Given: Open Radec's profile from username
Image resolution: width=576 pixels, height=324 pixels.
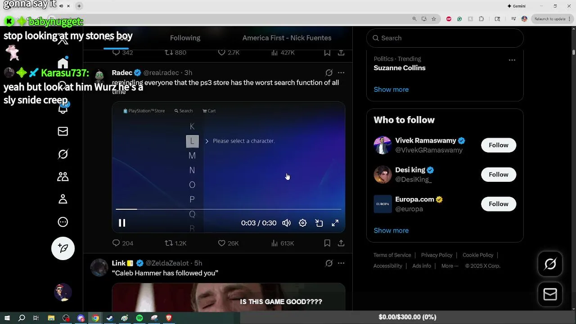Looking at the screenshot, I should coord(161,72).
